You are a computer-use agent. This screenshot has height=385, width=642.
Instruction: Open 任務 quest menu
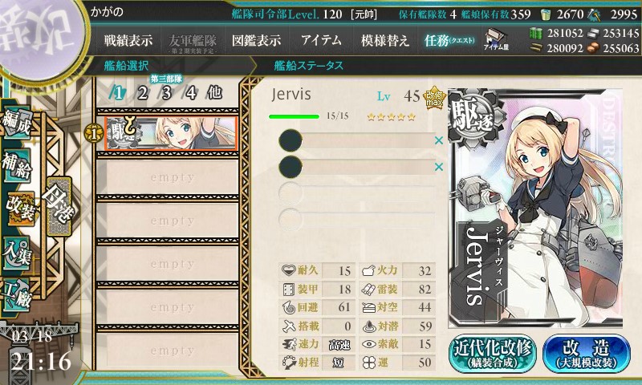(x=449, y=40)
